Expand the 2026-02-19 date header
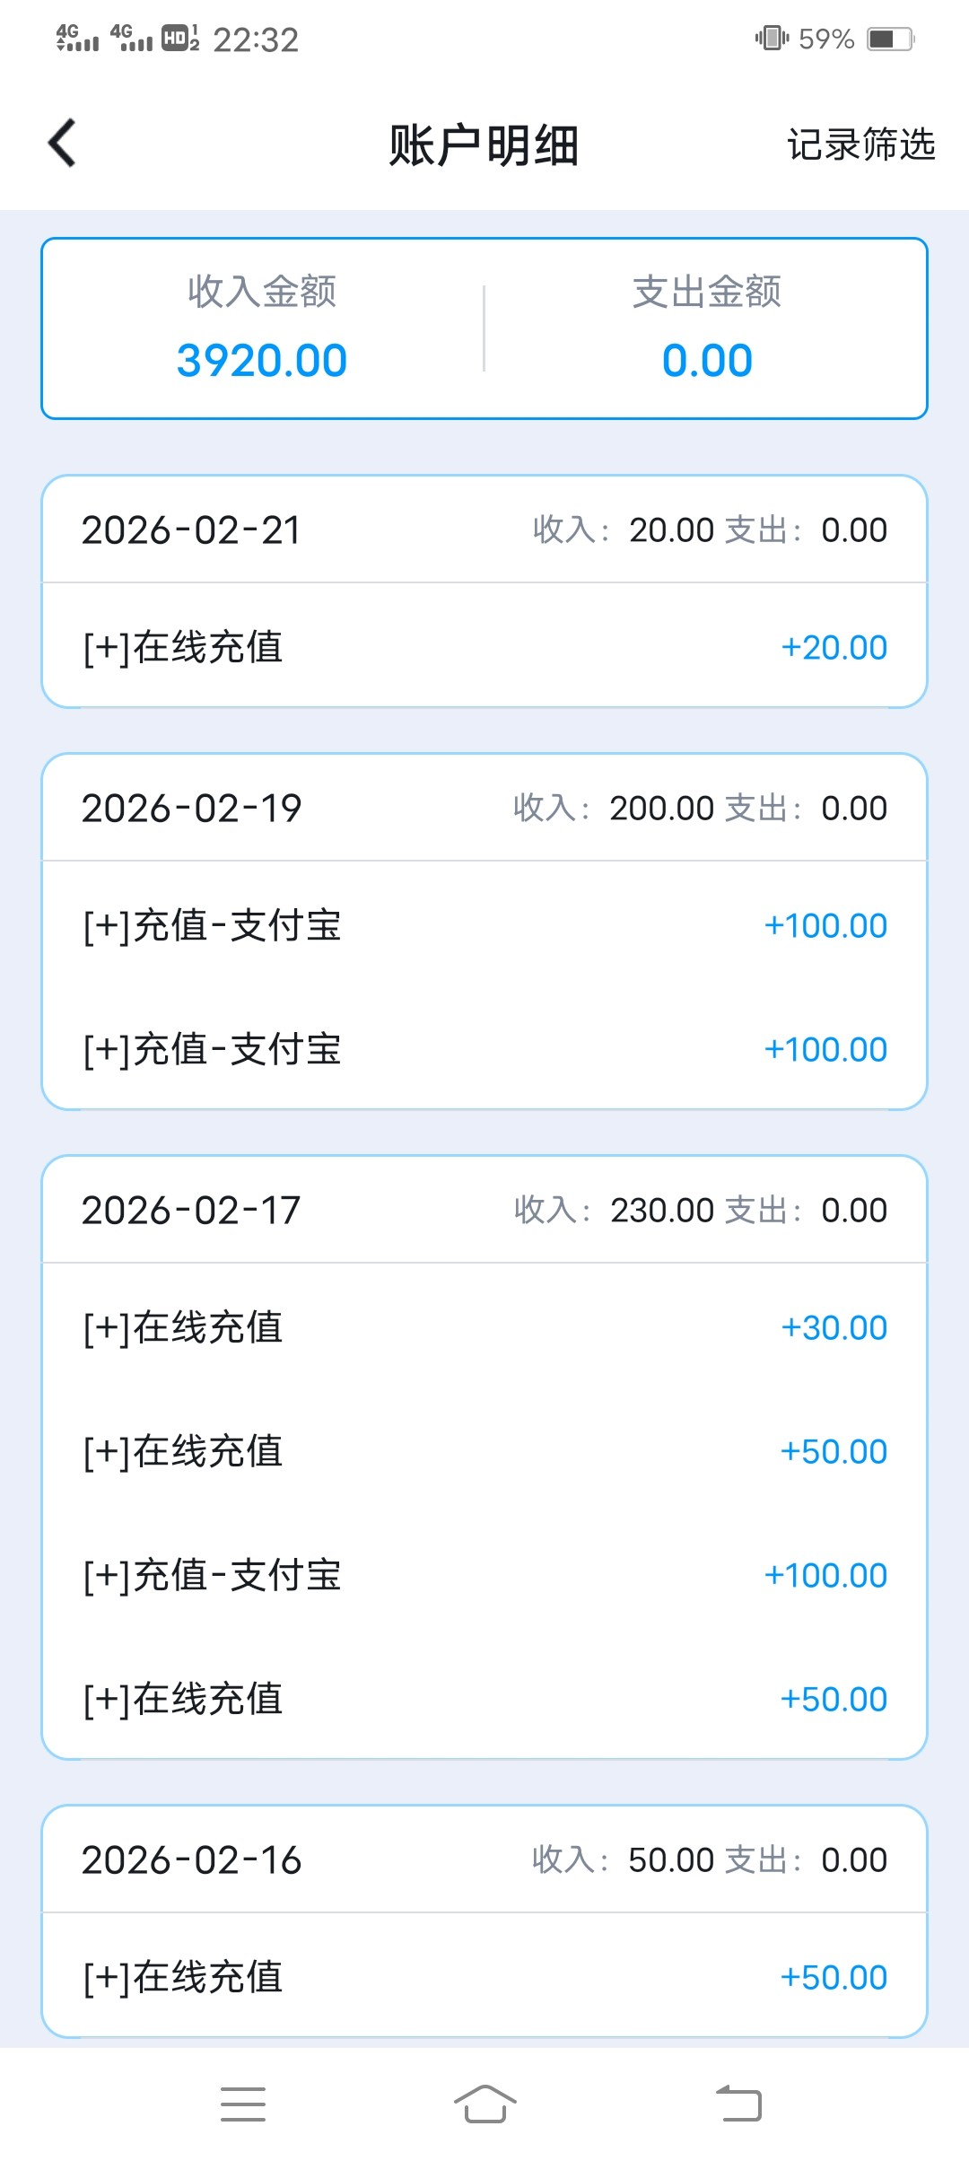 point(484,809)
